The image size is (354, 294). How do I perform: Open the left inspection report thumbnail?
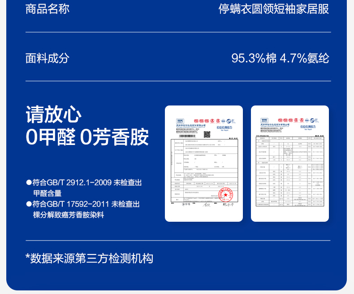click(x=204, y=163)
